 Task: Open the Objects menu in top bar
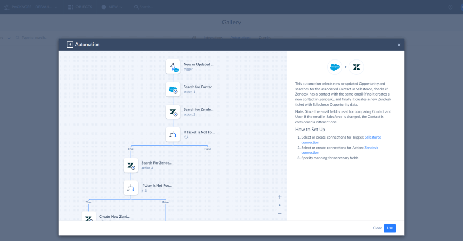pyautogui.click(x=80, y=7)
